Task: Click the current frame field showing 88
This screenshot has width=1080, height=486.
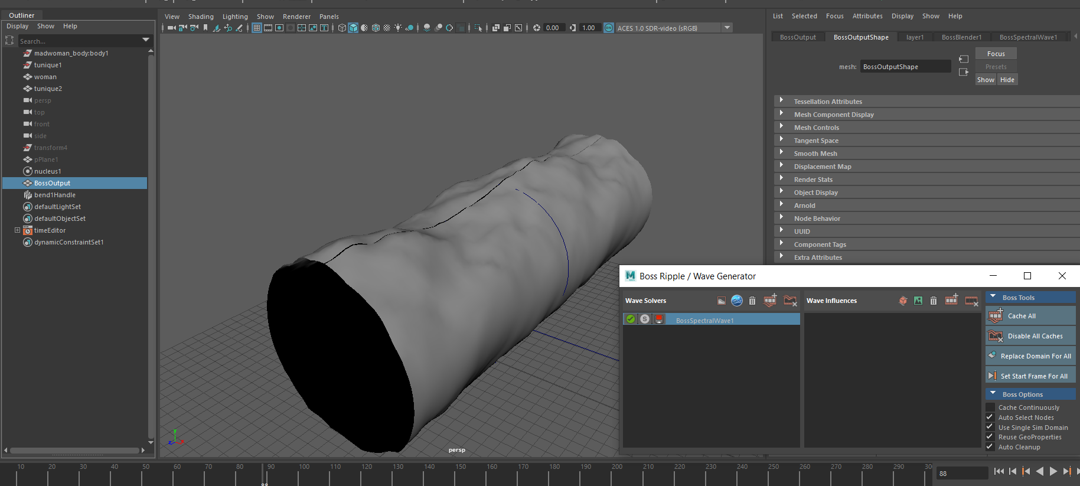Action: click(962, 473)
